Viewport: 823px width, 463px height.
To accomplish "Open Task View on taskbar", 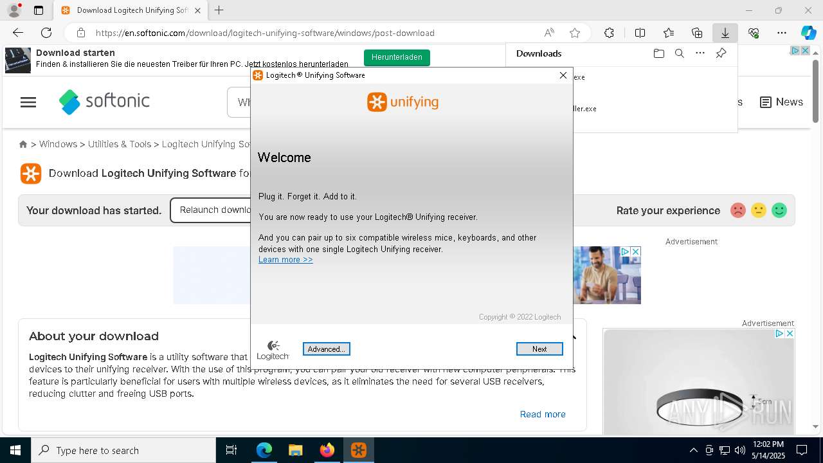I will (x=231, y=450).
